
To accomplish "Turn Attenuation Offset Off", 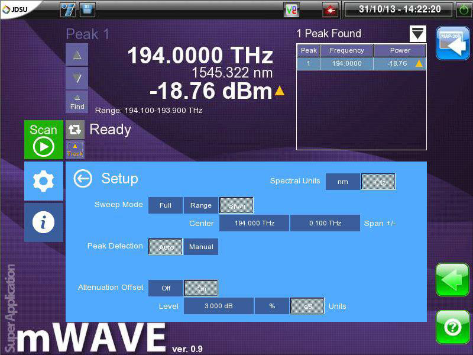I will 166,288.
